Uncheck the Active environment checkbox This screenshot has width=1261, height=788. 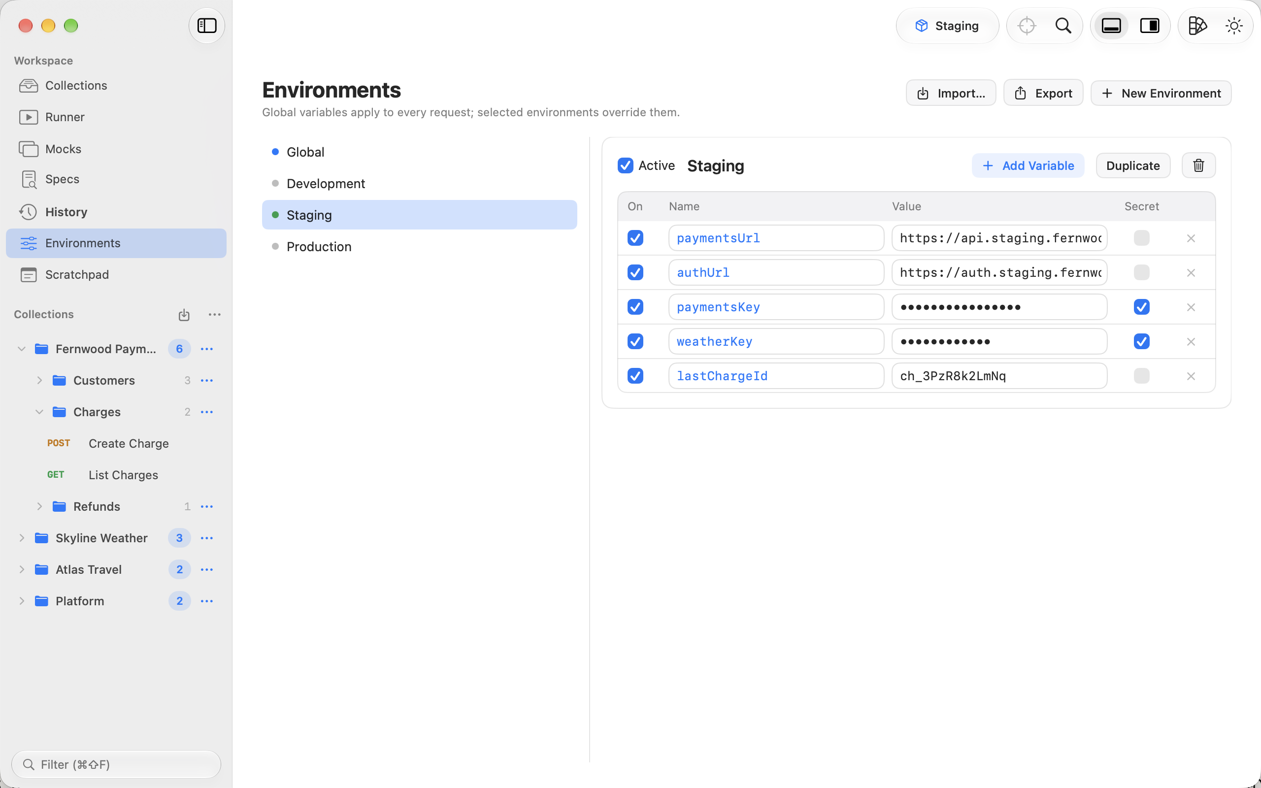tap(625, 165)
